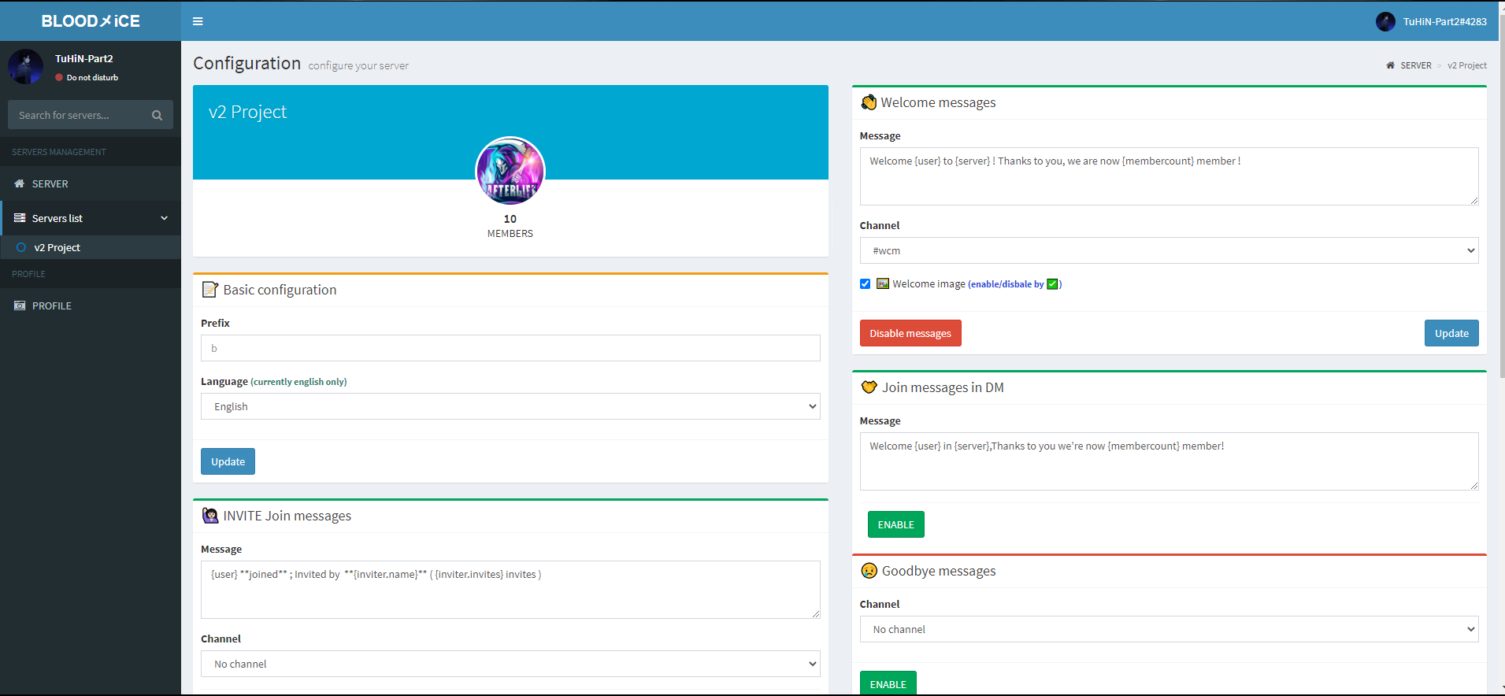Click the hamburger sidebar toggle icon
Viewport: 1505px width, 696px height.
(198, 21)
